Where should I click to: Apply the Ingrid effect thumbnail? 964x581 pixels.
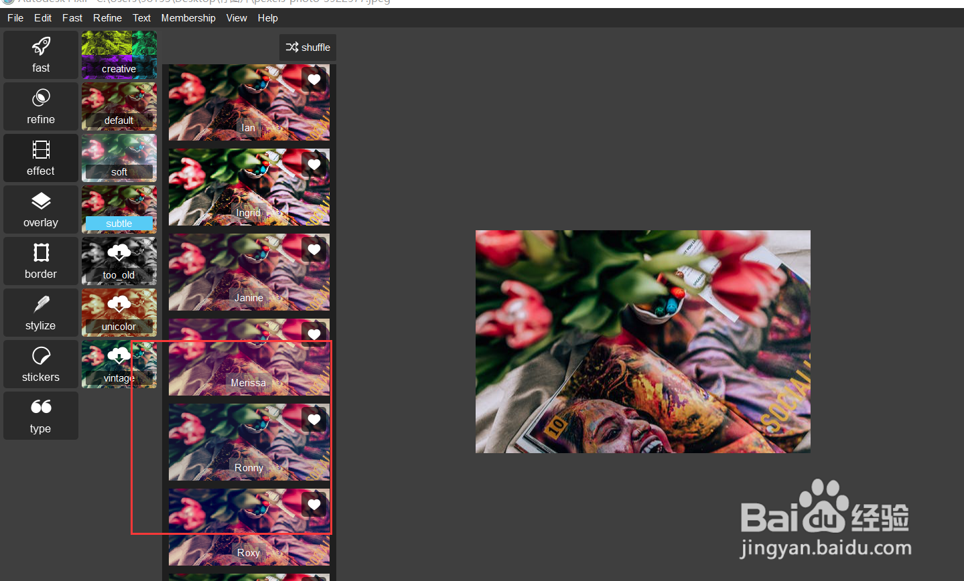[x=249, y=187]
